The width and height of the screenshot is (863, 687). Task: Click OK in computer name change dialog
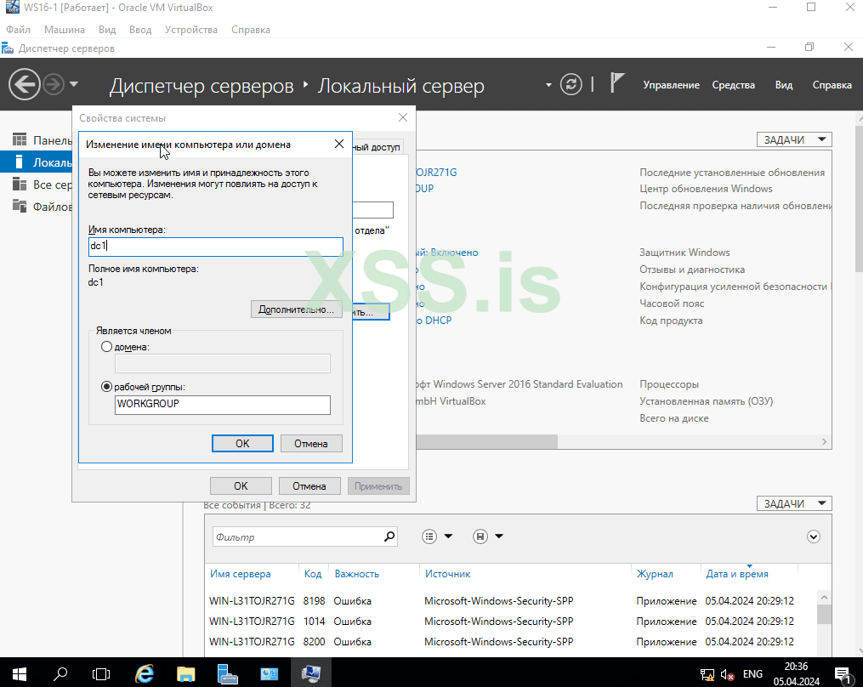click(242, 443)
